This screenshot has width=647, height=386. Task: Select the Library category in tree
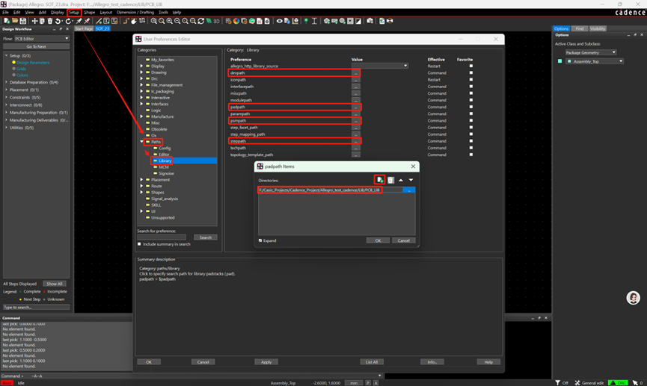(x=165, y=161)
